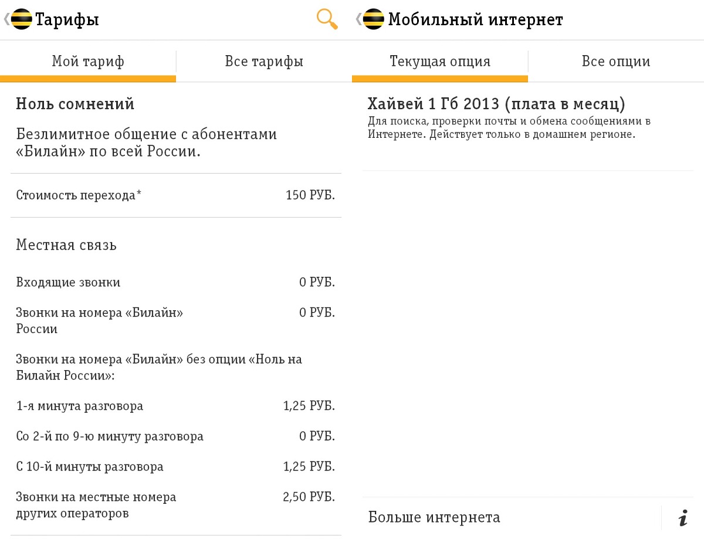
Task: Select the Стоимость перехода row
Action: pyautogui.click(x=176, y=195)
